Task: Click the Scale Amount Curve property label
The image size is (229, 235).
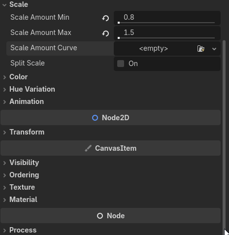Action: (44, 48)
